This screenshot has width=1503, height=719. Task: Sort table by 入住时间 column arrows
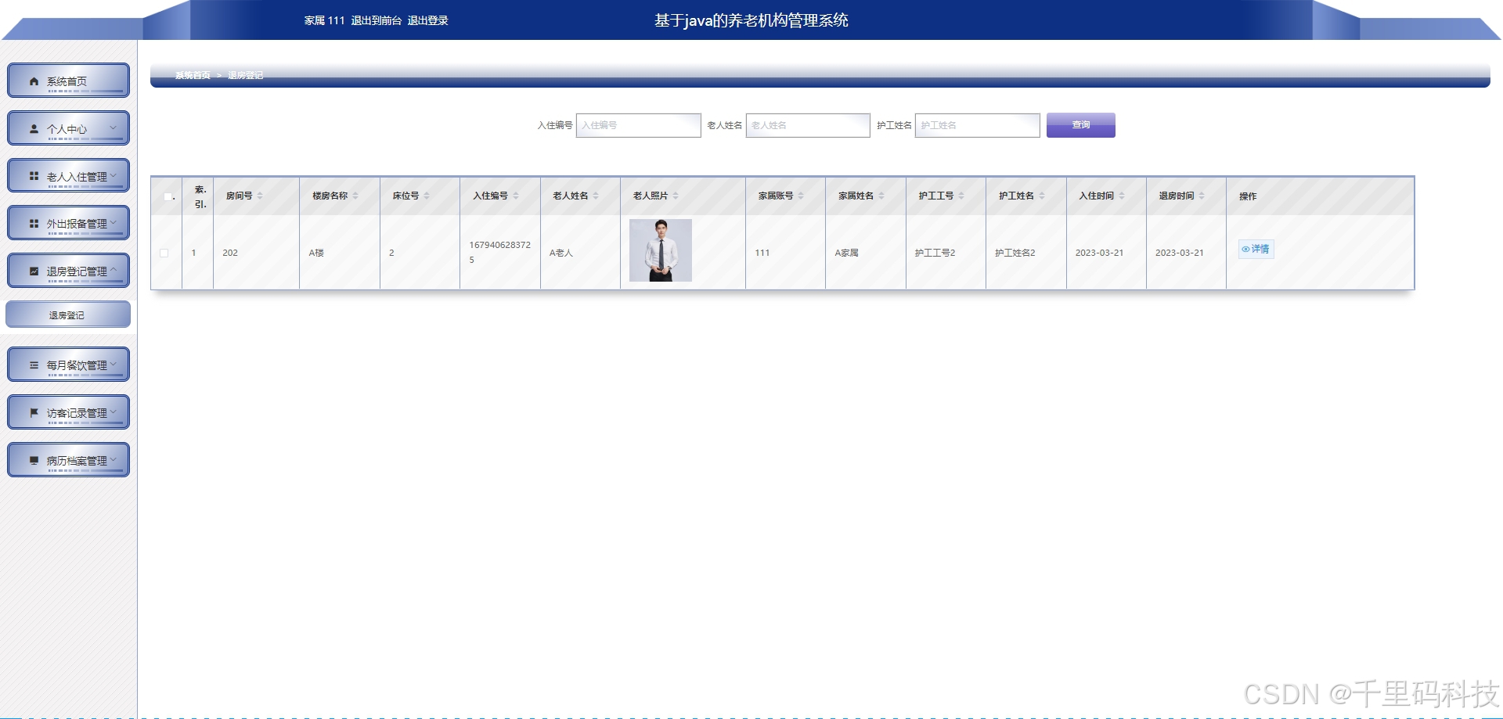(x=1122, y=196)
